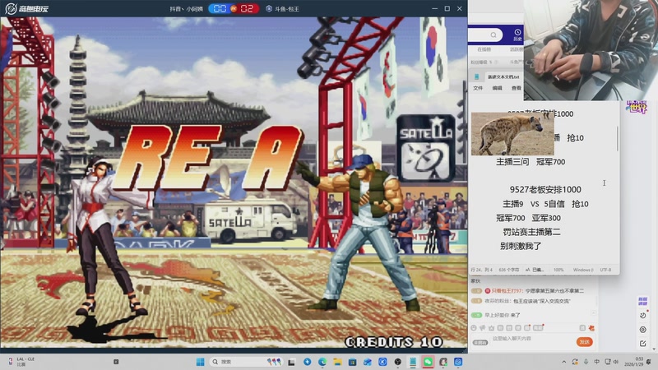
Task: Click the text line '别刺激我了'
Action: click(x=521, y=246)
